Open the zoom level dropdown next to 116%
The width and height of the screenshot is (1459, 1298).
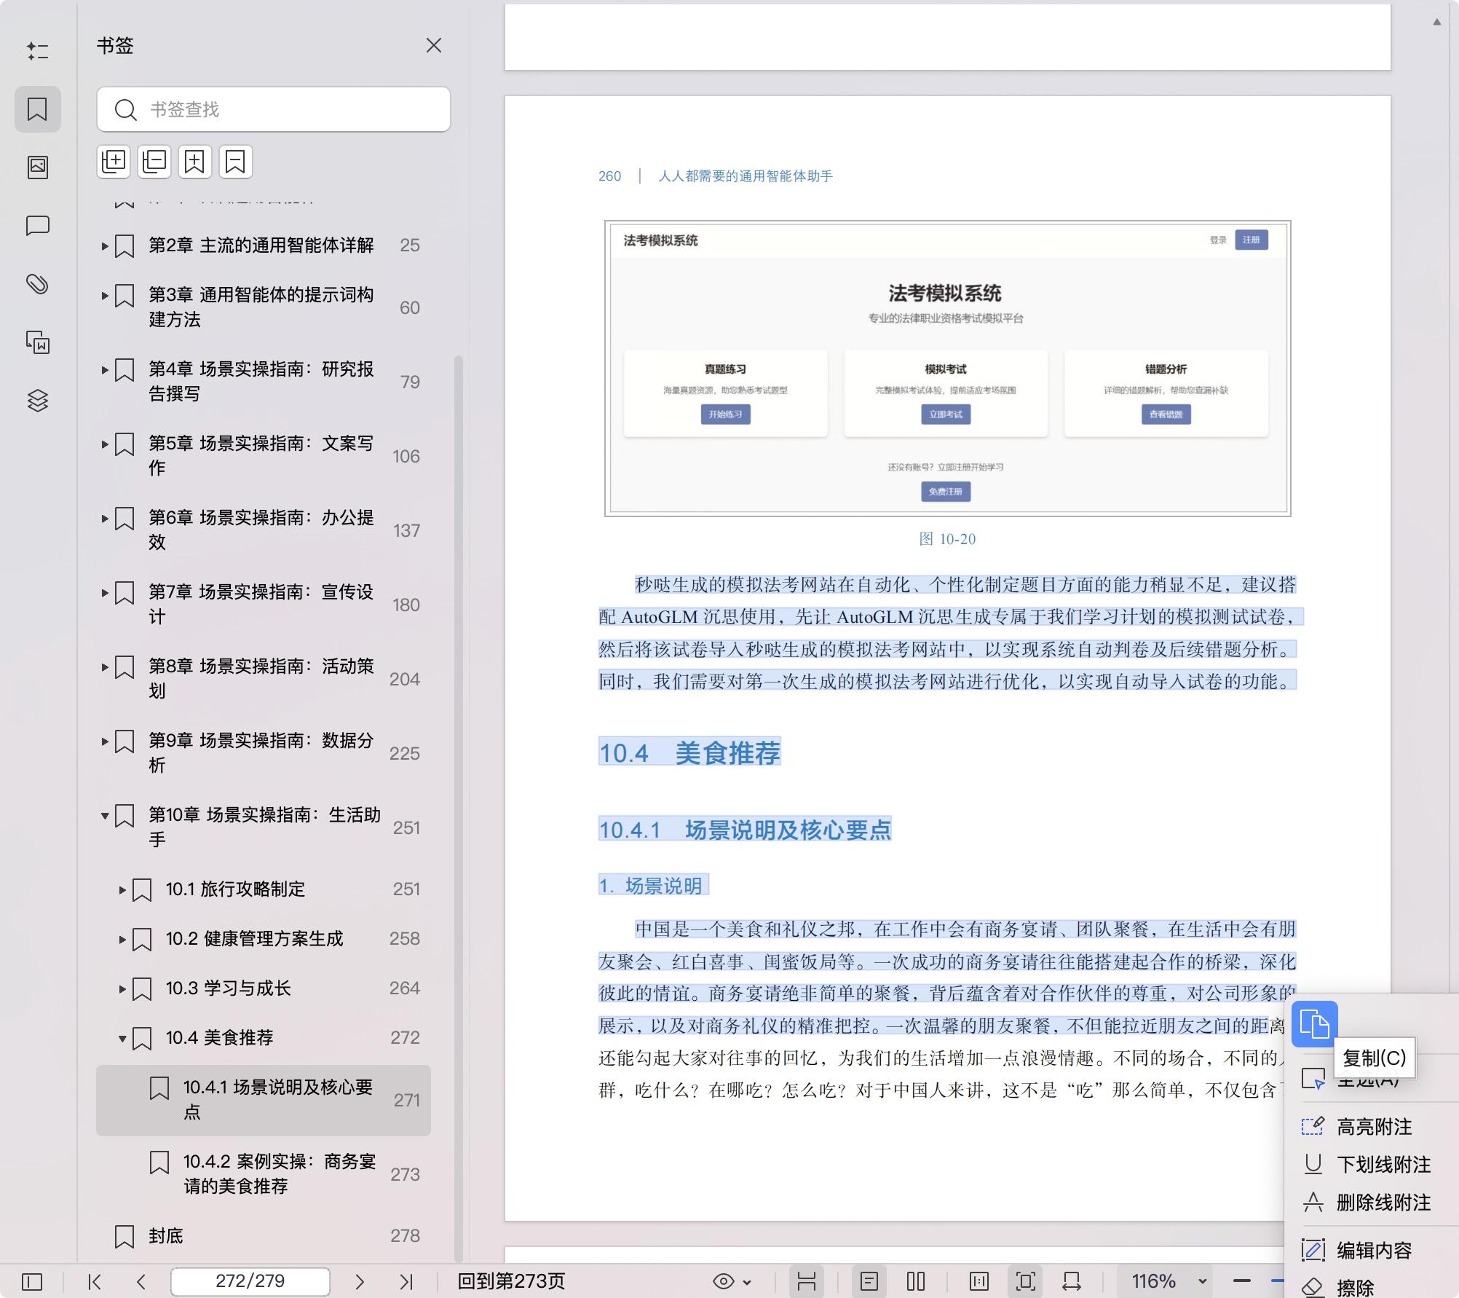click(1203, 1281)
